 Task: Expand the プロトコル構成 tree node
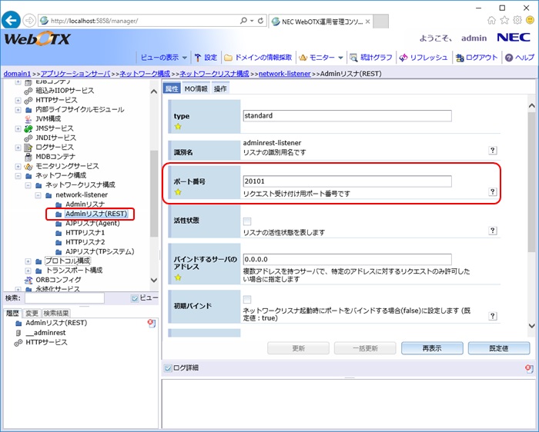pyautogui.click(x=28, y=261)
